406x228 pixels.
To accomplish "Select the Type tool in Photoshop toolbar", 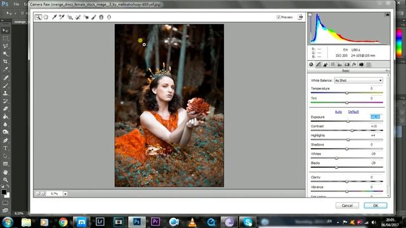I will click(x=5, y=148).
